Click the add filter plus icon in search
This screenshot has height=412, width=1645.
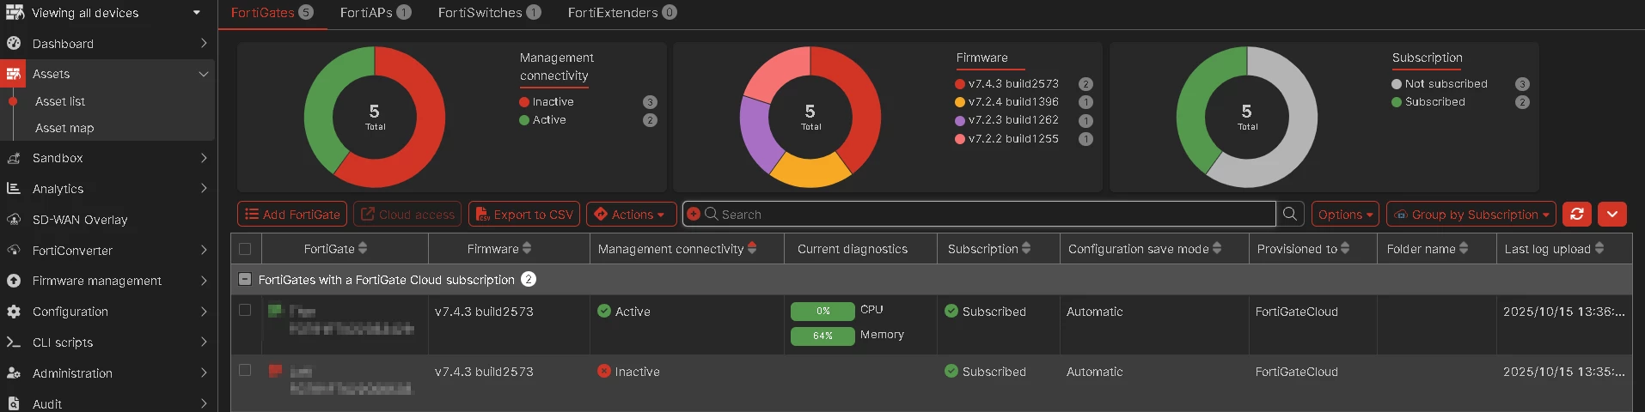(694, 214)
